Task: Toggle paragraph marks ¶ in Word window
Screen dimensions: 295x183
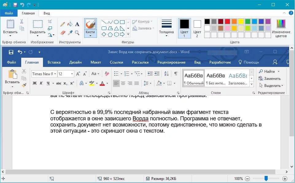Action: 176,74
